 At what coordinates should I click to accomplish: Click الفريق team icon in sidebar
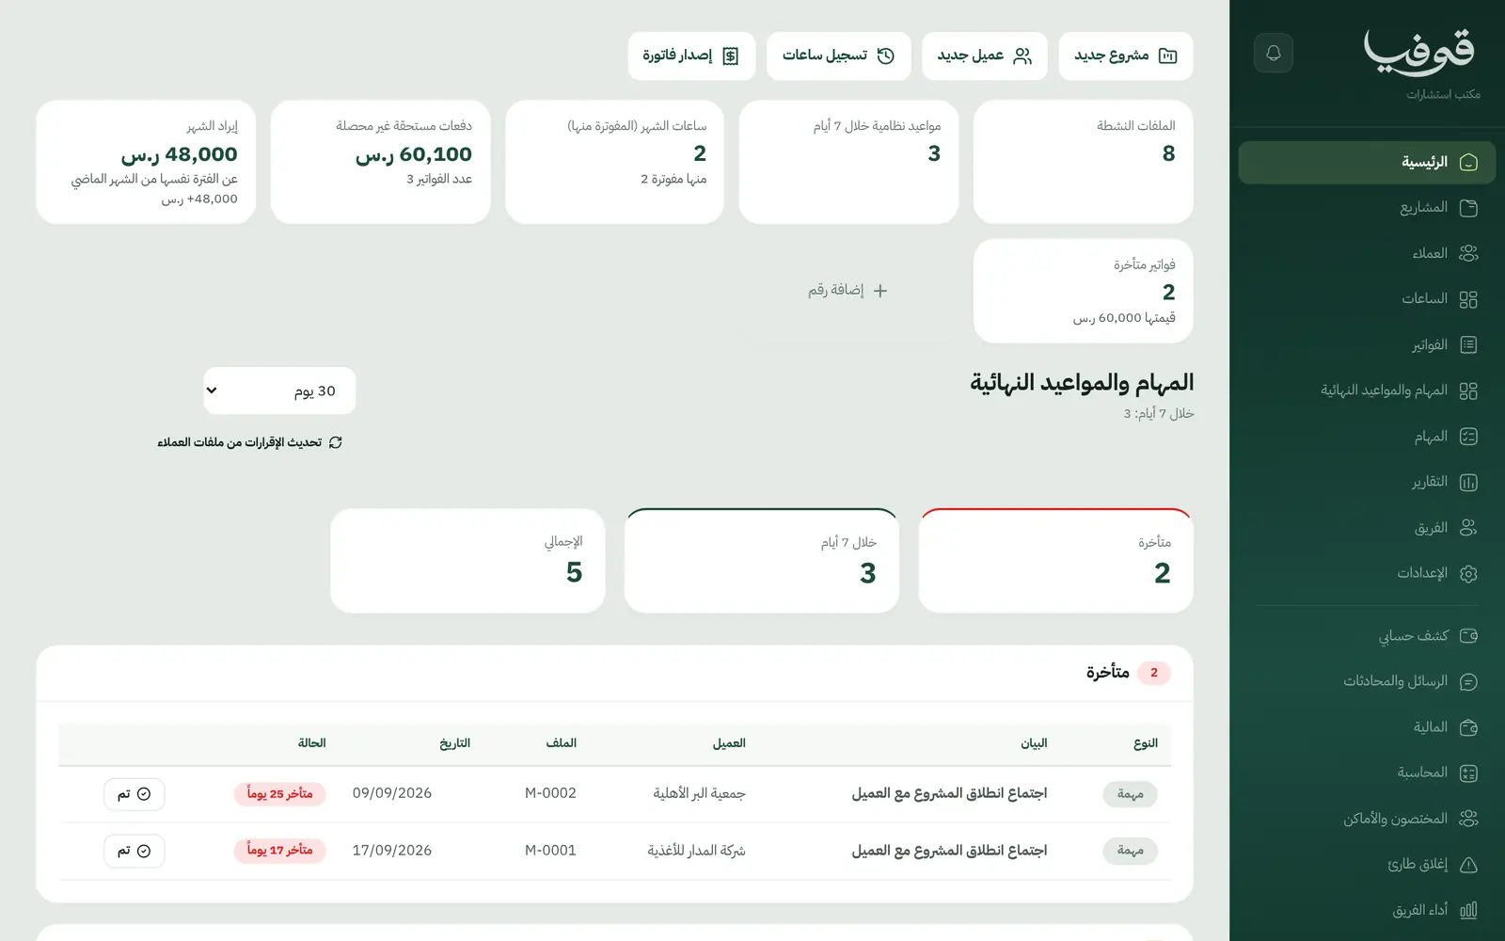click(x=1468, y=528)
